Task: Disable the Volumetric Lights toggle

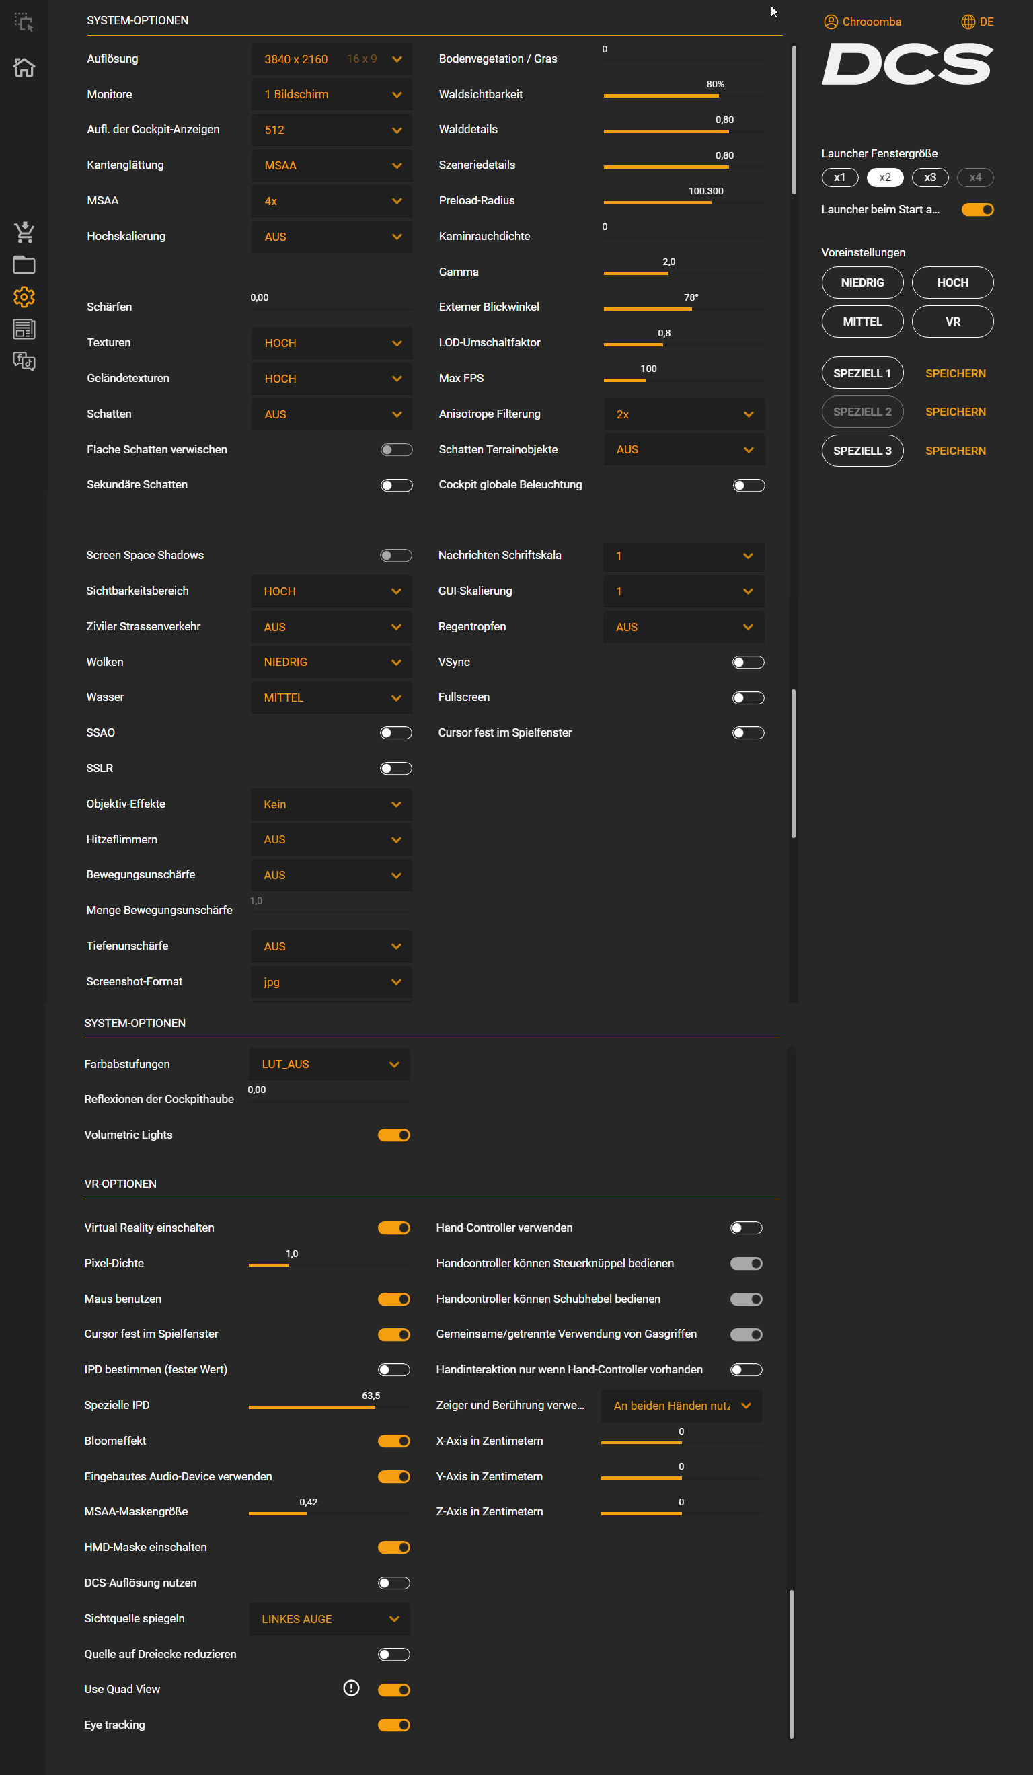Action: [x=393, y=1135]
